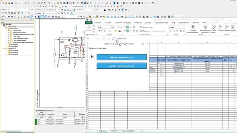Expand the Компоновка folder node
The width and height of the screenshot is (237, 133).
[9, 31]
